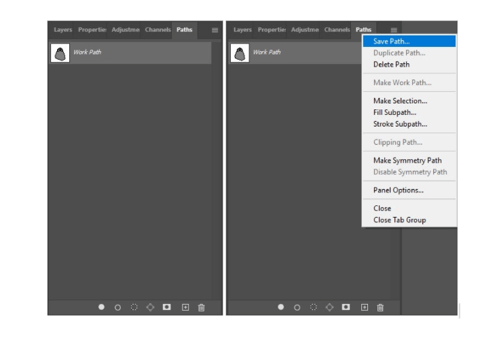Select Delete Path in the panel menu
Viewport: 495px width, 342px height.
[391, 65]
